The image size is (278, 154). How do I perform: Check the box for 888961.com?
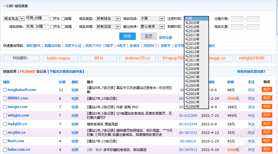pyautogui.click(x=5, y=98)
